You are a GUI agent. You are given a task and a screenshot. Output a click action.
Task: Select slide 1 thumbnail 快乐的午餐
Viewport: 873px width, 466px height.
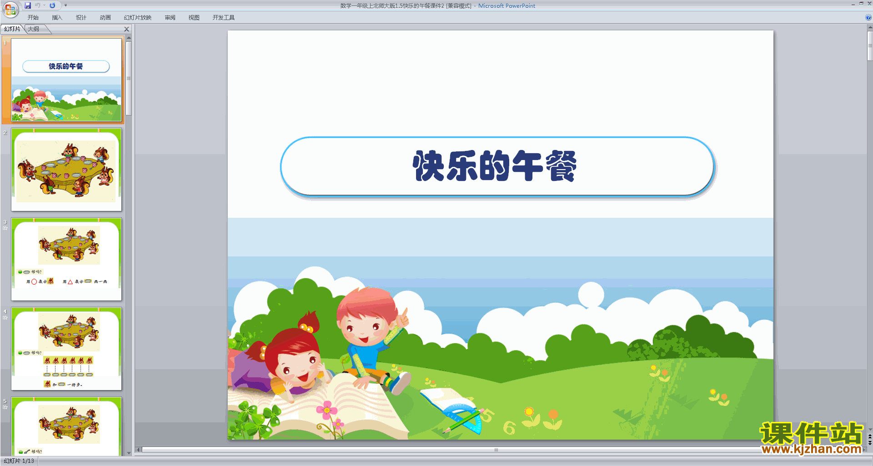click(x=66, y=80)
